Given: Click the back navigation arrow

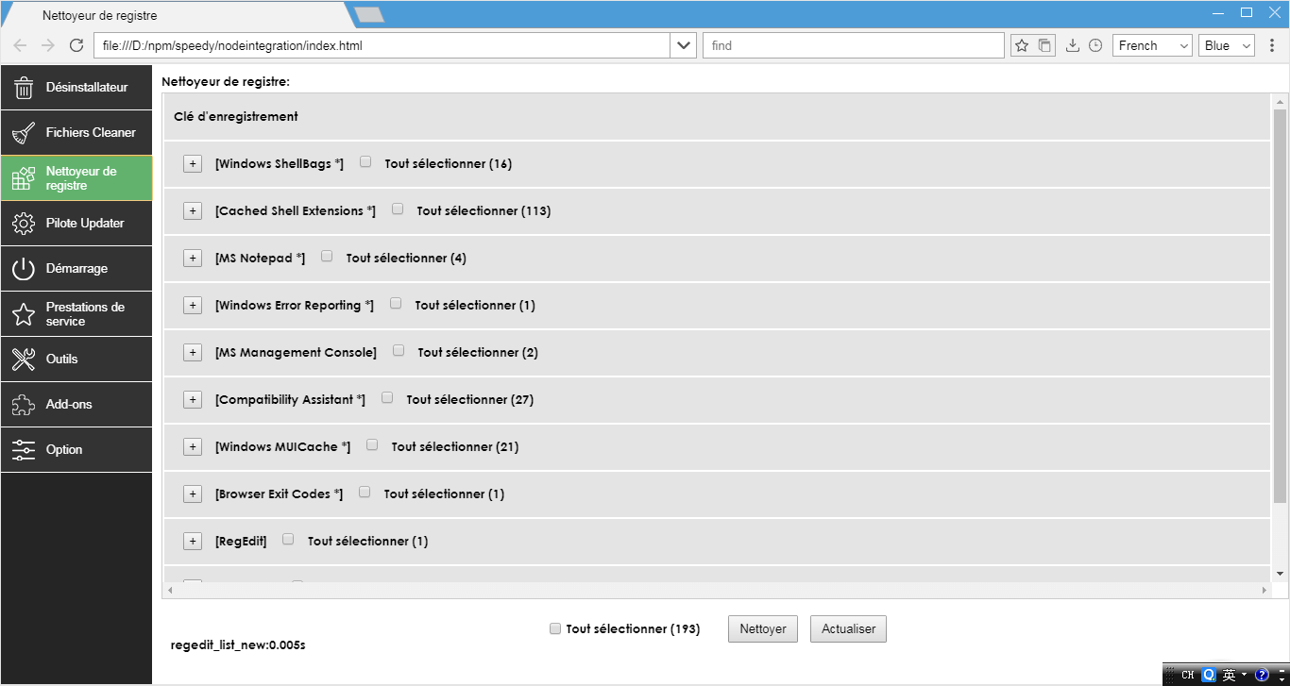Looking at the screenshot, I should [x=21, y=45].
